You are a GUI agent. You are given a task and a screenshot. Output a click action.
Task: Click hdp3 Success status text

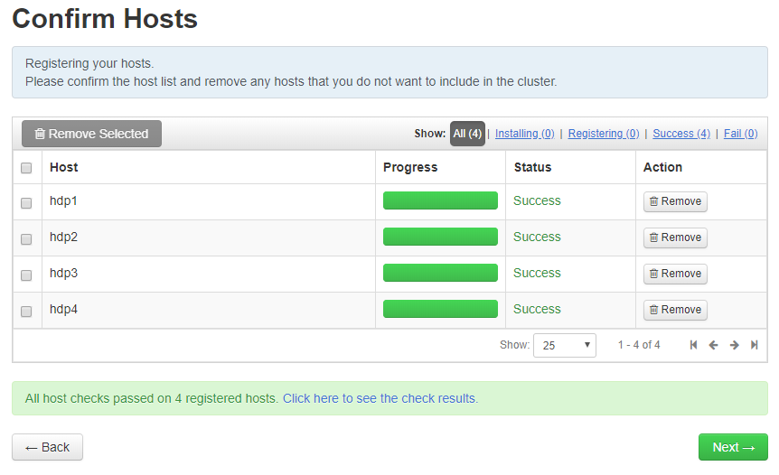pyautogui.click(x=537, y=273)
